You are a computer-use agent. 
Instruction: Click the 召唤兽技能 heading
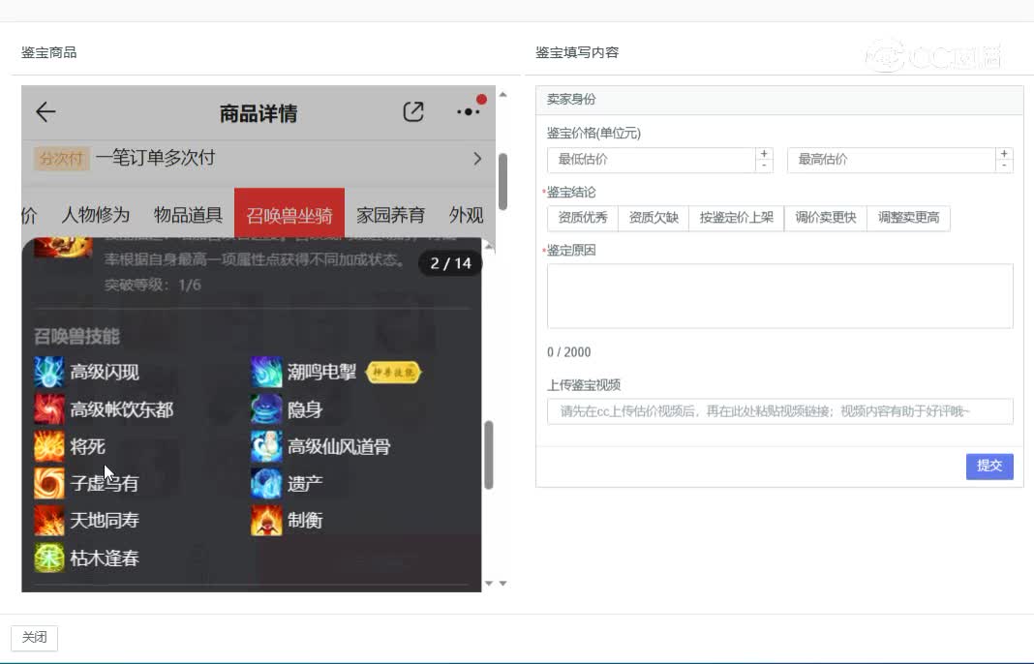[x=76, y=336]
